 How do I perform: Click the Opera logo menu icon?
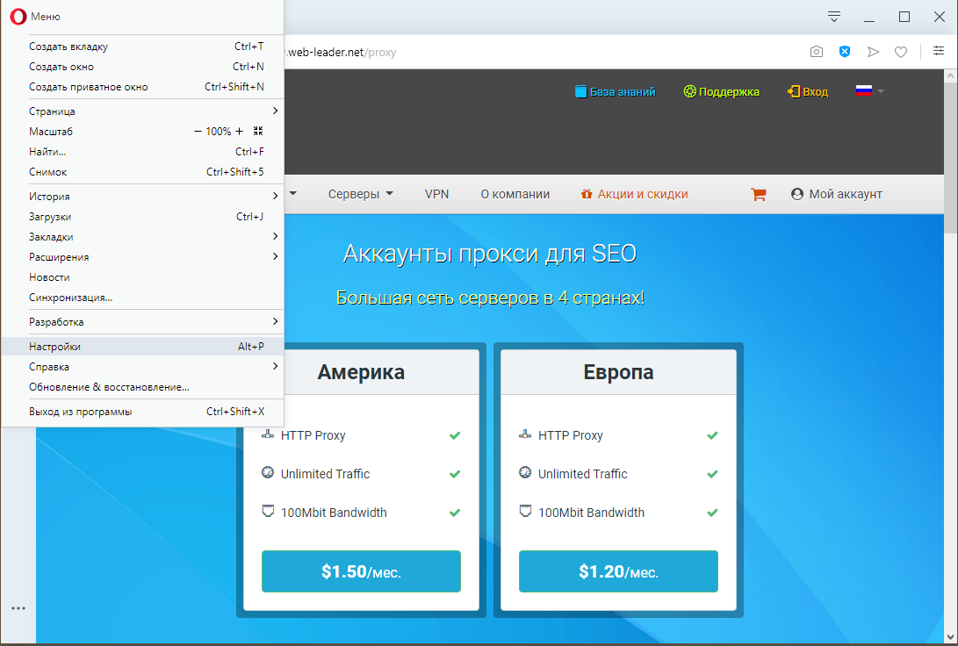(x=18, y=17)
